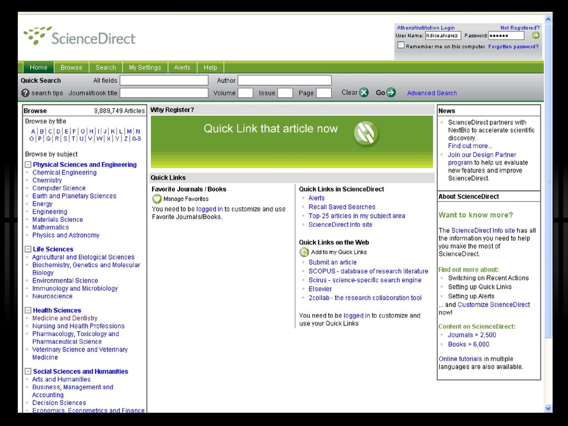
Task: Open Top-25 articles in my subject area
Action: click(x=357, y=216)
